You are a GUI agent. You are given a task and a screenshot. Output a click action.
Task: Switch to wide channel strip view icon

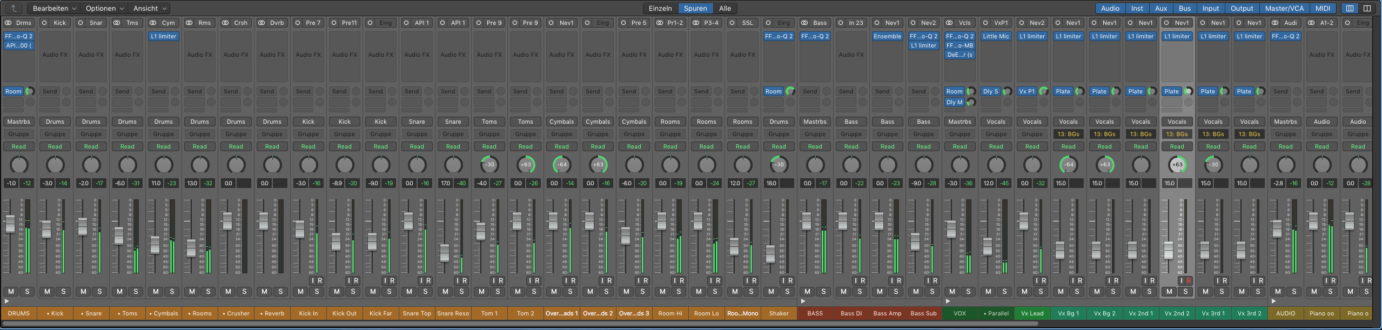click(1367, 8)
